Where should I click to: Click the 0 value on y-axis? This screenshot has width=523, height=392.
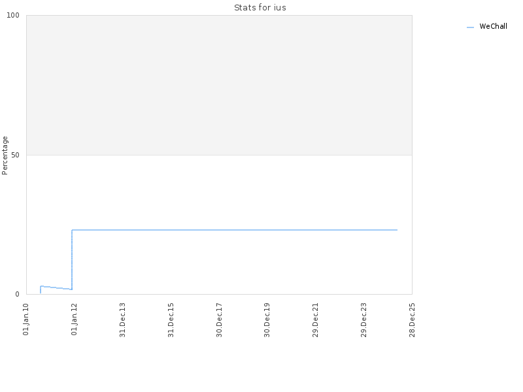pyautogui.click(x=18, y=295)
